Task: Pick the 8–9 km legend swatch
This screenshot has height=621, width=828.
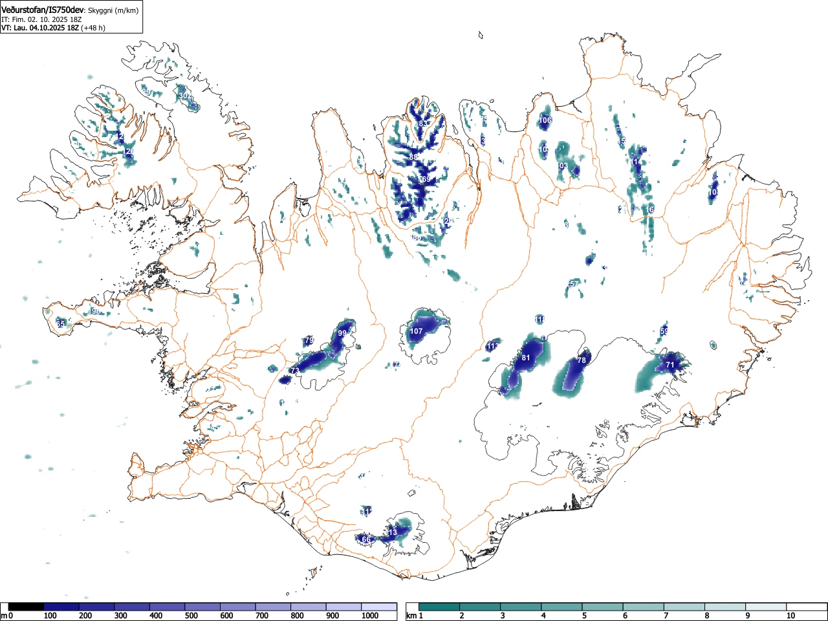Action: coord(724,607)
